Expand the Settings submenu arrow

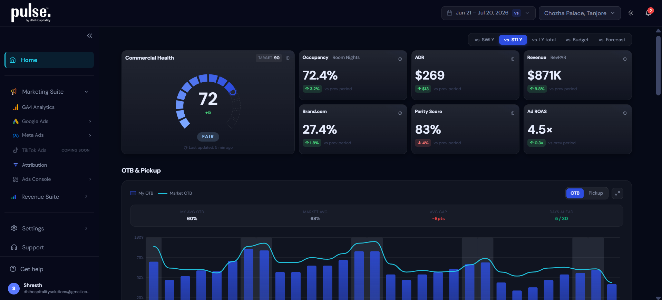86,228
